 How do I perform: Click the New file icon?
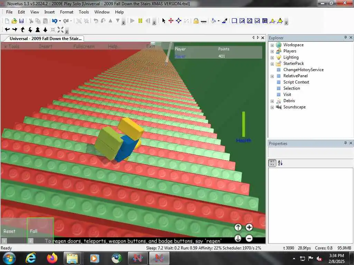tap(7, 21)
